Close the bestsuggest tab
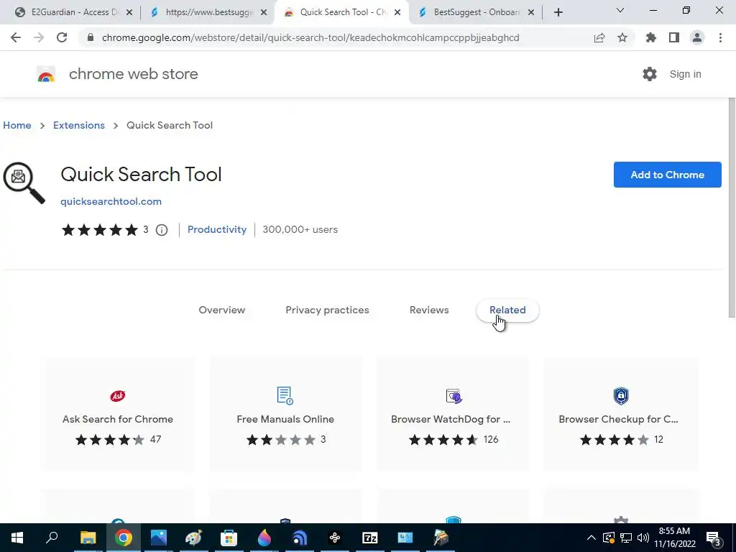Image resolution: width=736 pixels, height=552 pixels. [264, 12]
